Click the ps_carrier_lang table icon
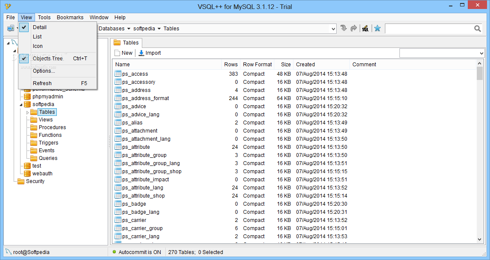The width and height of the screenshot is (490, 260). point(118,236)
